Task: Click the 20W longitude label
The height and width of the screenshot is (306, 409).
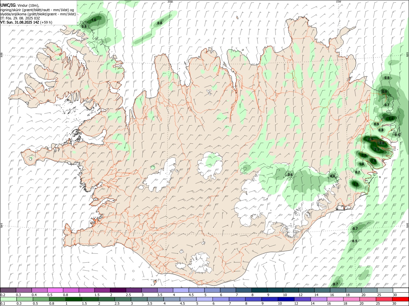Action: [170, 2]
